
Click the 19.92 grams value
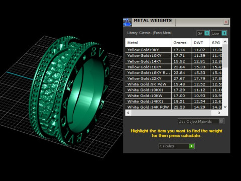pyautogui.click(x=179, y=61)
